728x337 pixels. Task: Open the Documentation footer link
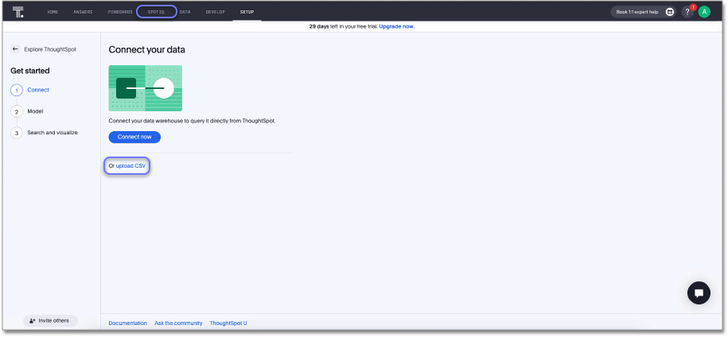(x=127, y=323)
